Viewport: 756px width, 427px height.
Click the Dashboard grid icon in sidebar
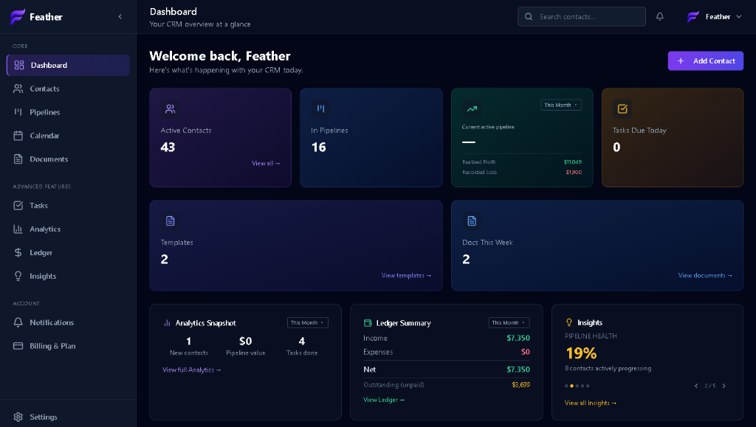19,65
